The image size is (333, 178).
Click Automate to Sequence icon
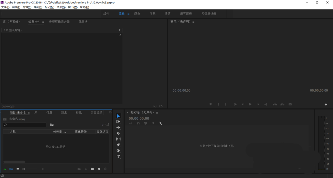[x=79, y=169]
